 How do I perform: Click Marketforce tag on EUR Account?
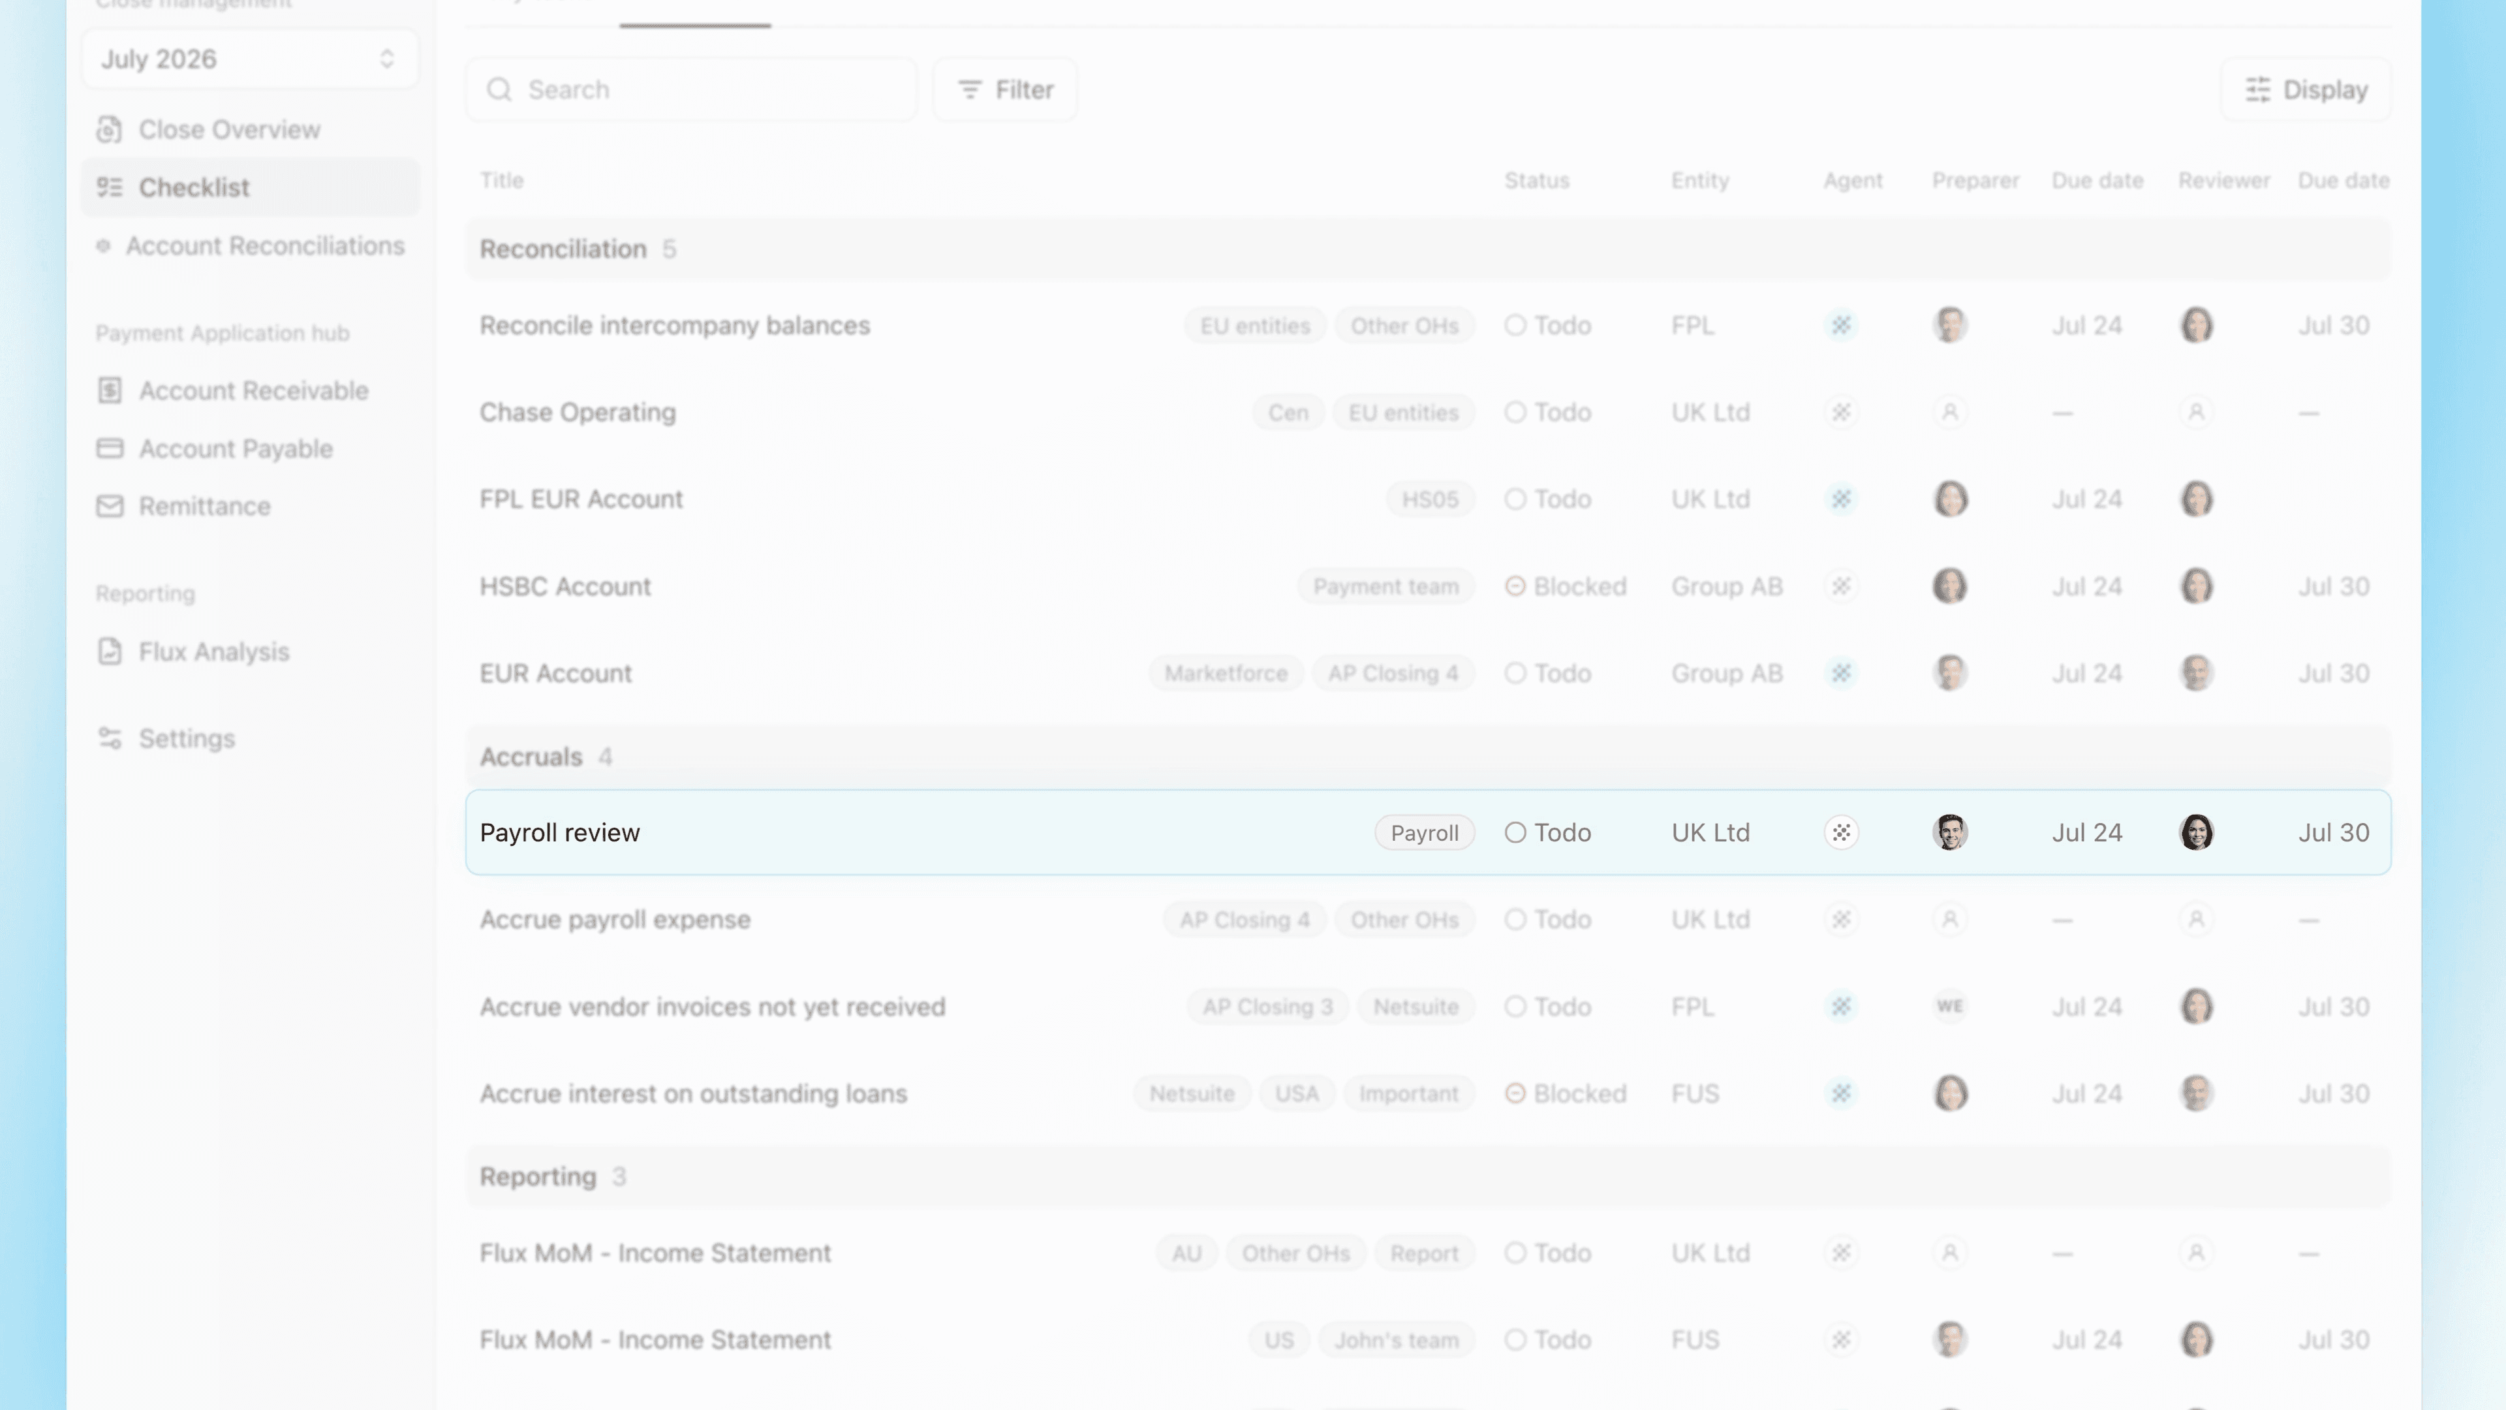pos(1226,672)
